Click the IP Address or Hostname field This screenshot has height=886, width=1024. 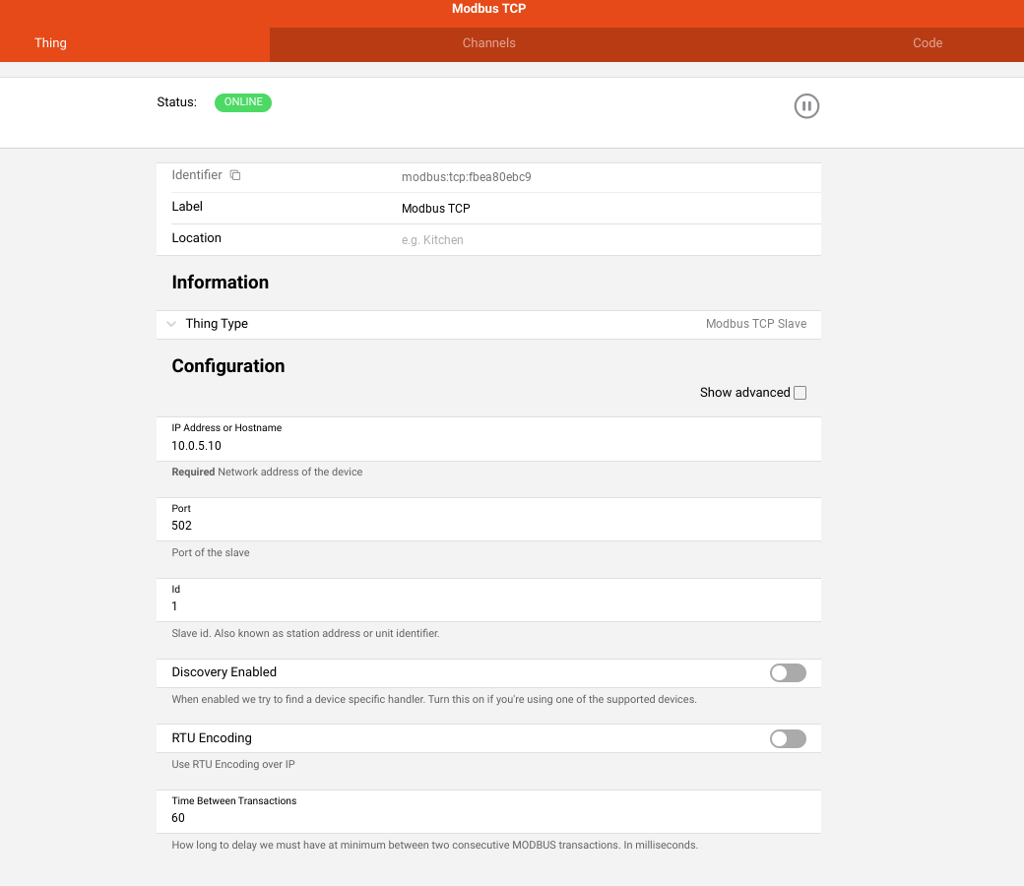pos(487,446)
